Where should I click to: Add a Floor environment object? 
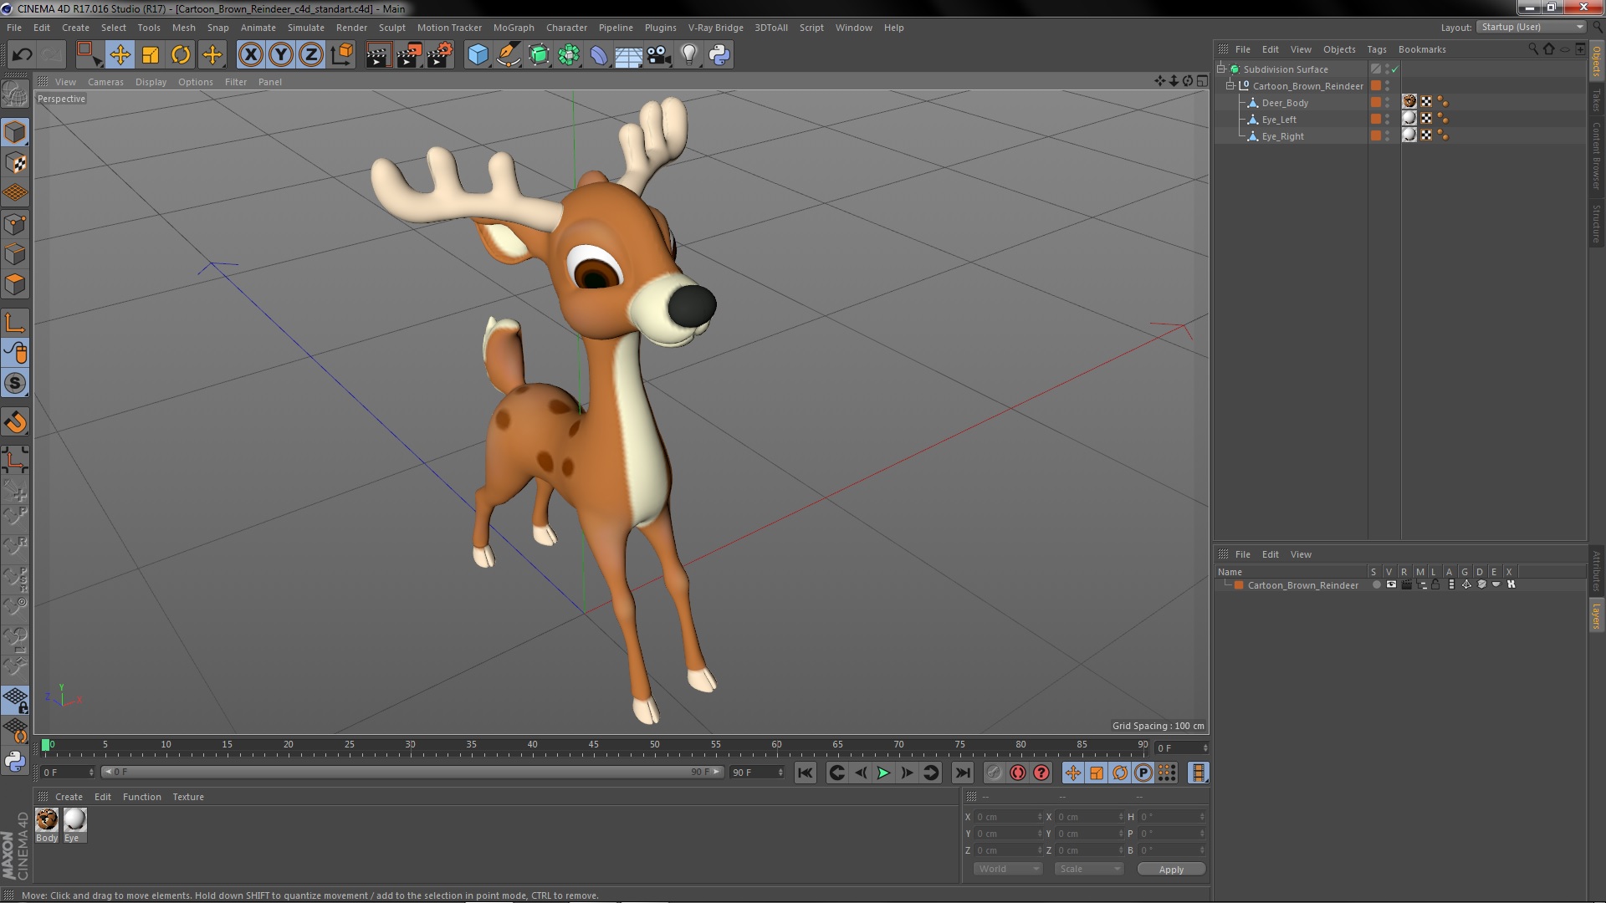629,55
